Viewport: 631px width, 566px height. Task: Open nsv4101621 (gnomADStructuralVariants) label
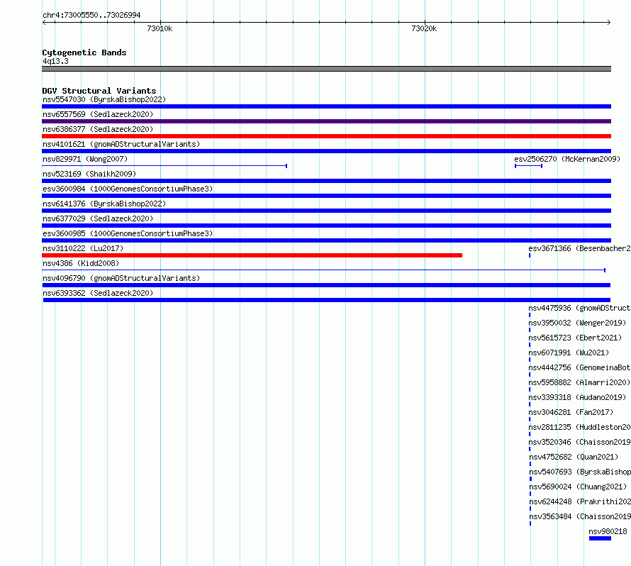tap(121, 144)
